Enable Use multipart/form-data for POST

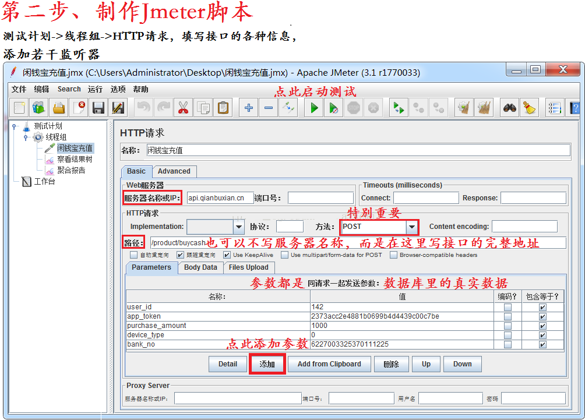click(x=285, y=255)
